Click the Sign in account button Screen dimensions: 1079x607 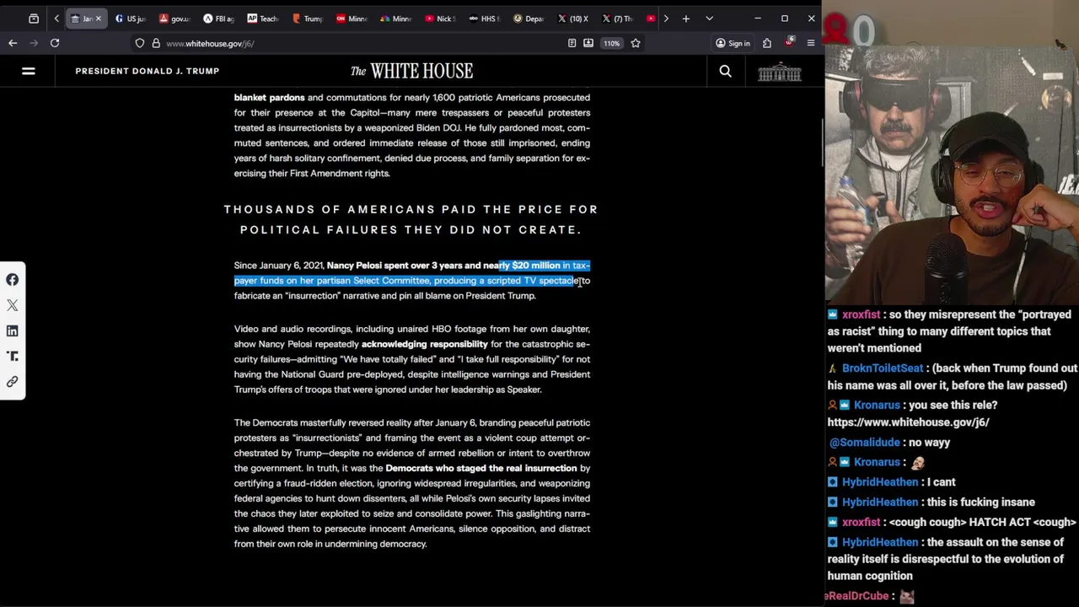733,43
